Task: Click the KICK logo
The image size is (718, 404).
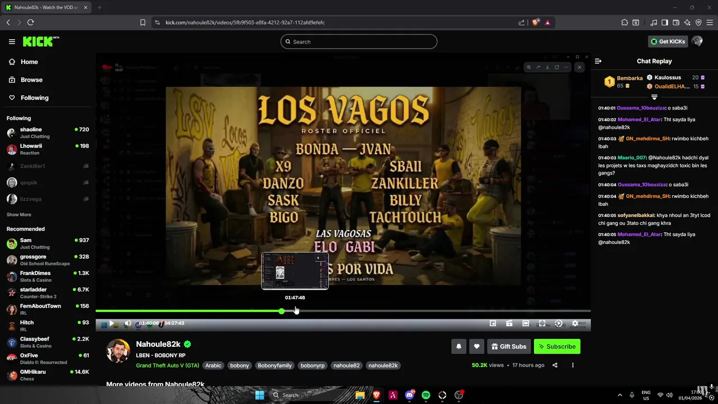Action: point(40,42)
